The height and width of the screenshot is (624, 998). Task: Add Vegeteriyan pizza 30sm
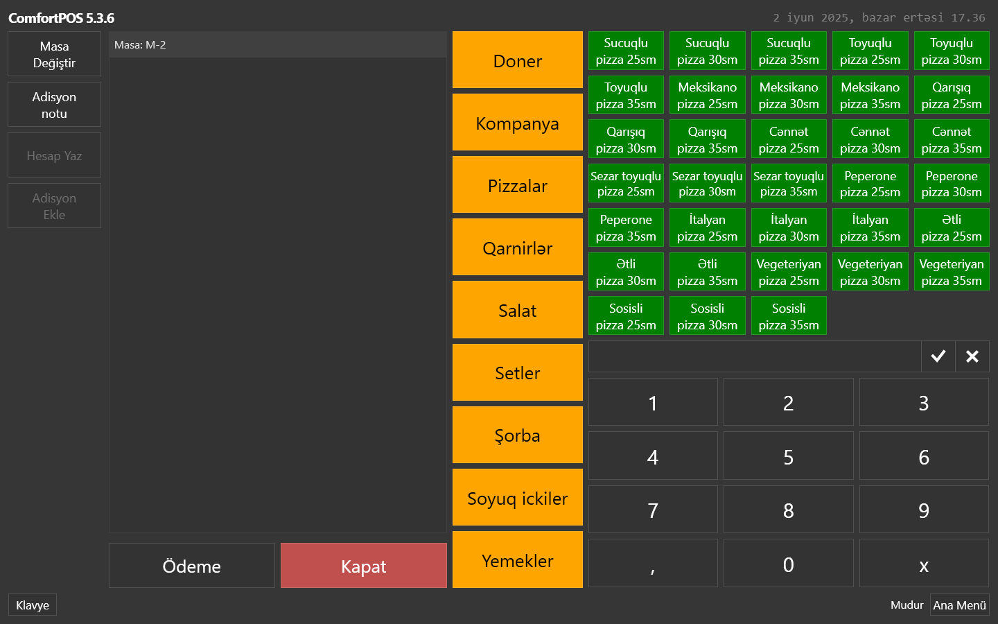pos(870,272)
